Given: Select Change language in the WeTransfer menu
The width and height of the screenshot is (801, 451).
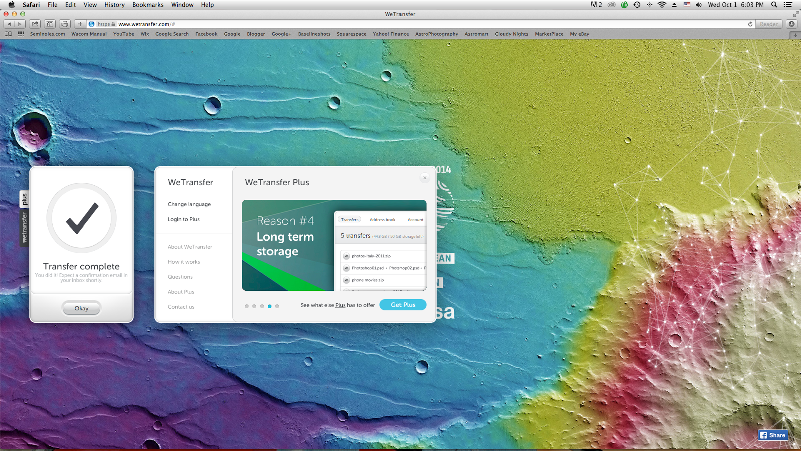Looking at the screenshot, I should point(189,204).
